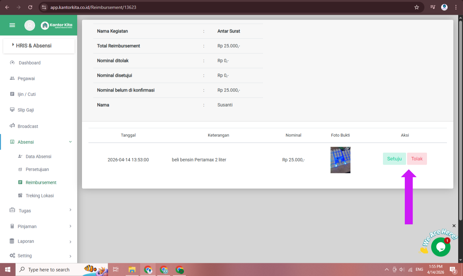This screenshot has width=463, height=276.
Task: Expand the Tugas submenu arrow
Action: pos(70,210)
